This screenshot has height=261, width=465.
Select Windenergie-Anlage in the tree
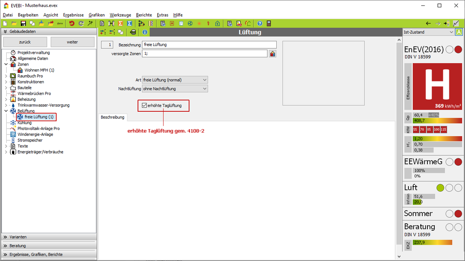point(35,134)
